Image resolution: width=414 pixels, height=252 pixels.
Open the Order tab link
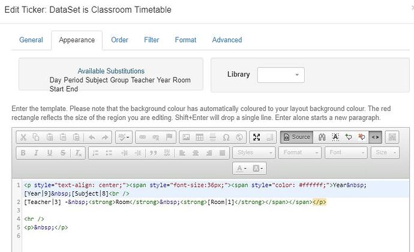pos(119,40)
